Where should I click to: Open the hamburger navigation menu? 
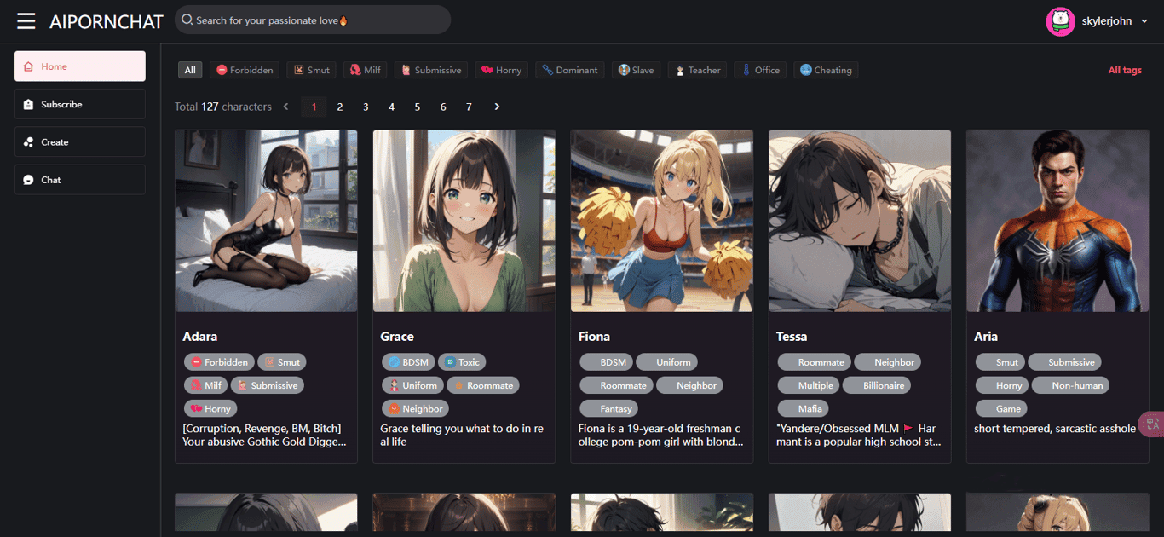click(x=26, y=21)
